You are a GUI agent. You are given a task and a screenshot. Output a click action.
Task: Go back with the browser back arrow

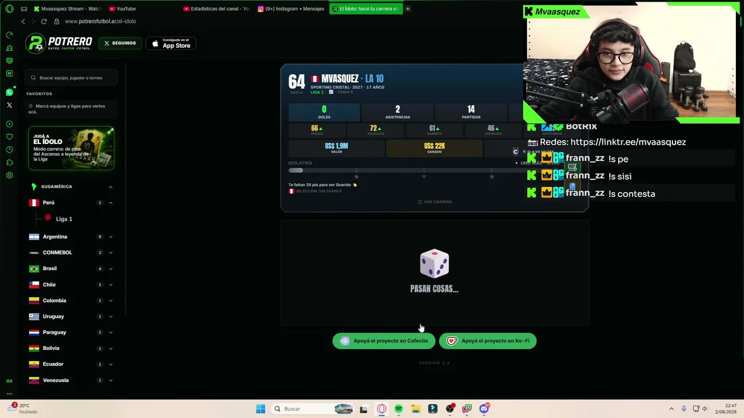tap(23, 21)
